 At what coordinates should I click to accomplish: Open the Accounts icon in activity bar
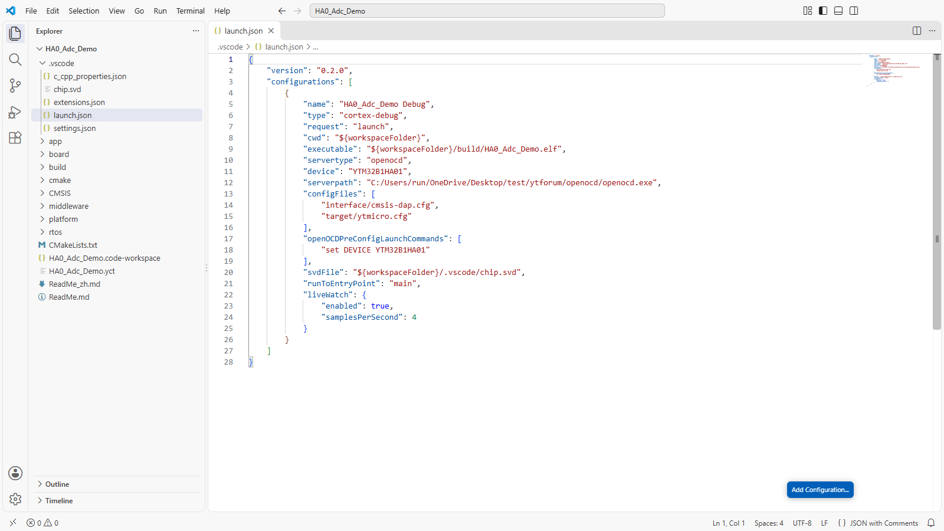point(15,473)
